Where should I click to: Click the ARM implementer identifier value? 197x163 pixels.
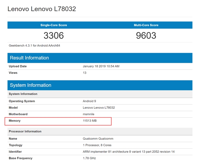(x=128, y=152)
